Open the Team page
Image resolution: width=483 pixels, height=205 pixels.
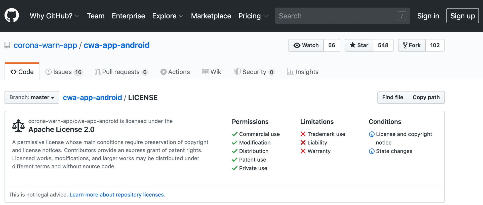pyautogui.click(x=96, y=16)
